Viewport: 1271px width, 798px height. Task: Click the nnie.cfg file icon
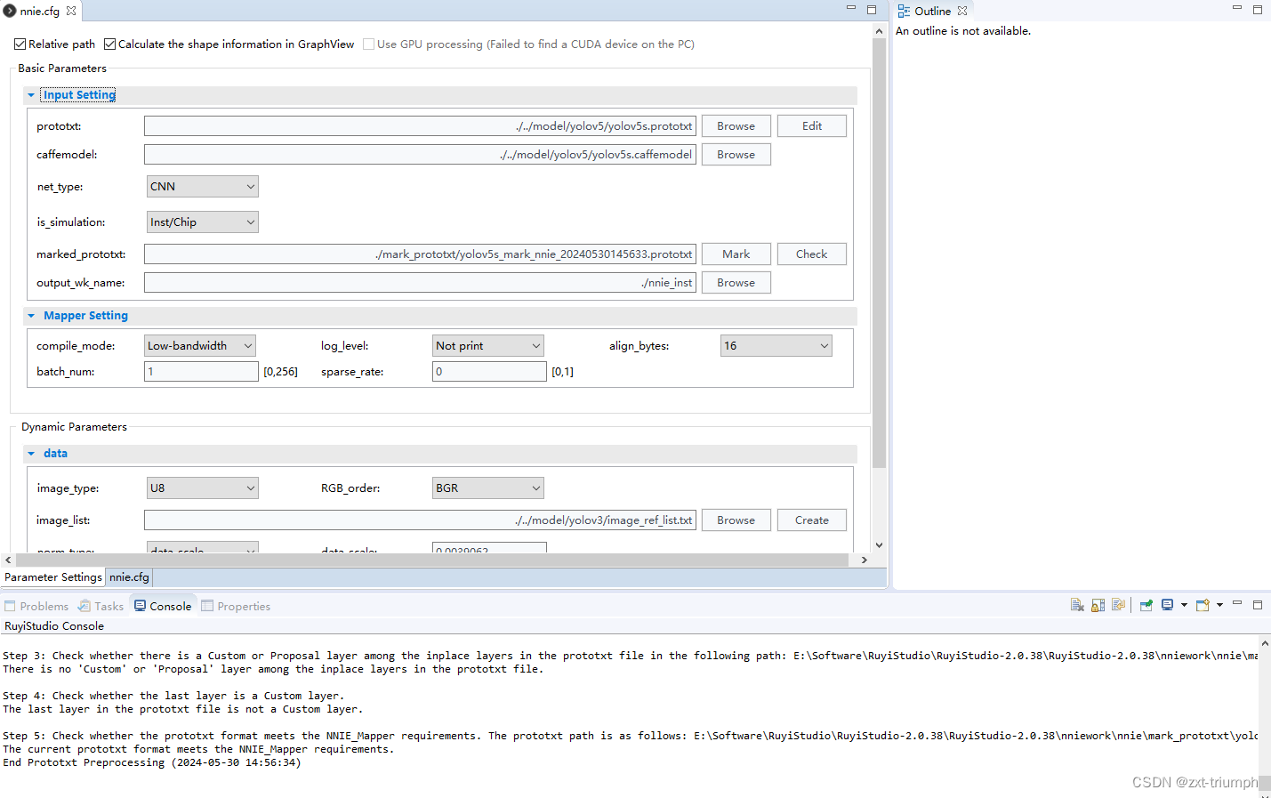(10, 11)
